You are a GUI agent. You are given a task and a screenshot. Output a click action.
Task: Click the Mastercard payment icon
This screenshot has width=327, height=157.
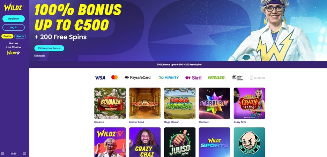click(114, 77)
